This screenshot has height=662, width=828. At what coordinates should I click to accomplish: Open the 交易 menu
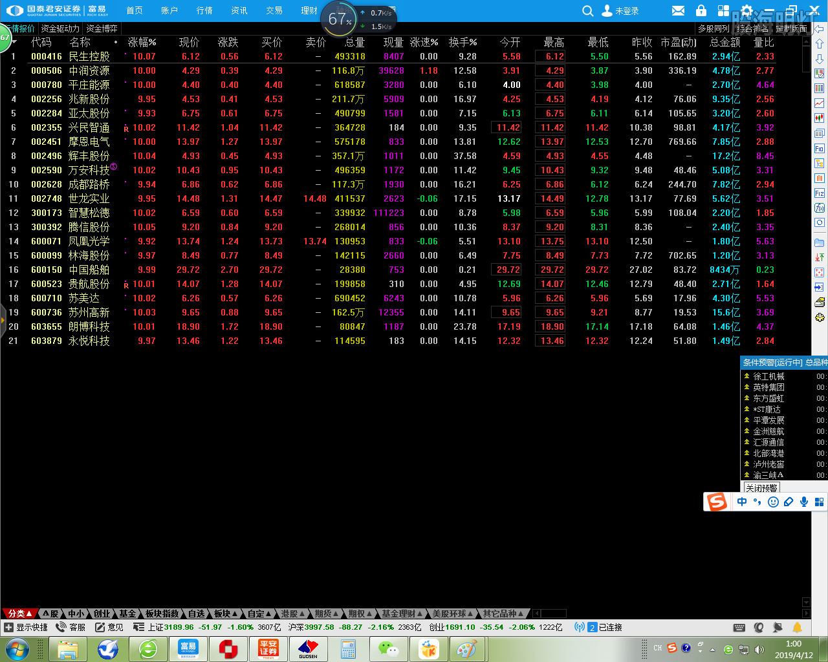[x=274, y=10]
